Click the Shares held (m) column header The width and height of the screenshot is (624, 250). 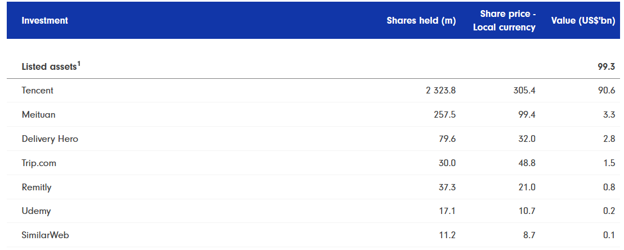click(421, 20)
